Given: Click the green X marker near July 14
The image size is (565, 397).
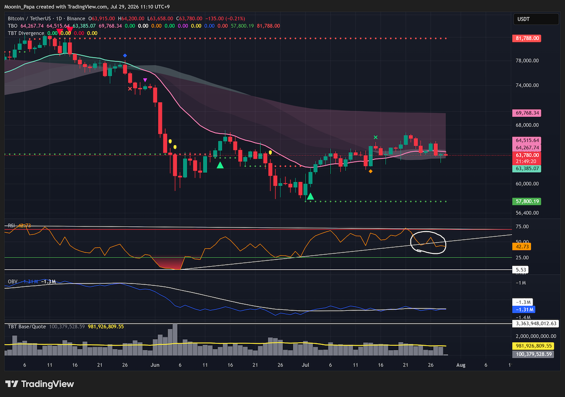Looking at the screenshot, I should 375,138.
